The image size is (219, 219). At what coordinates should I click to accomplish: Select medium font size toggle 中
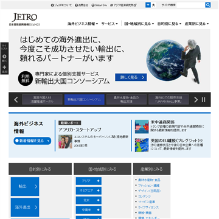[x=148, y=5]
